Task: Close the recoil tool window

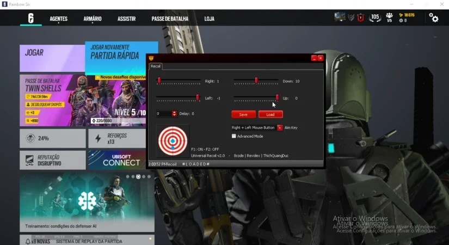Action: [321, 58]
